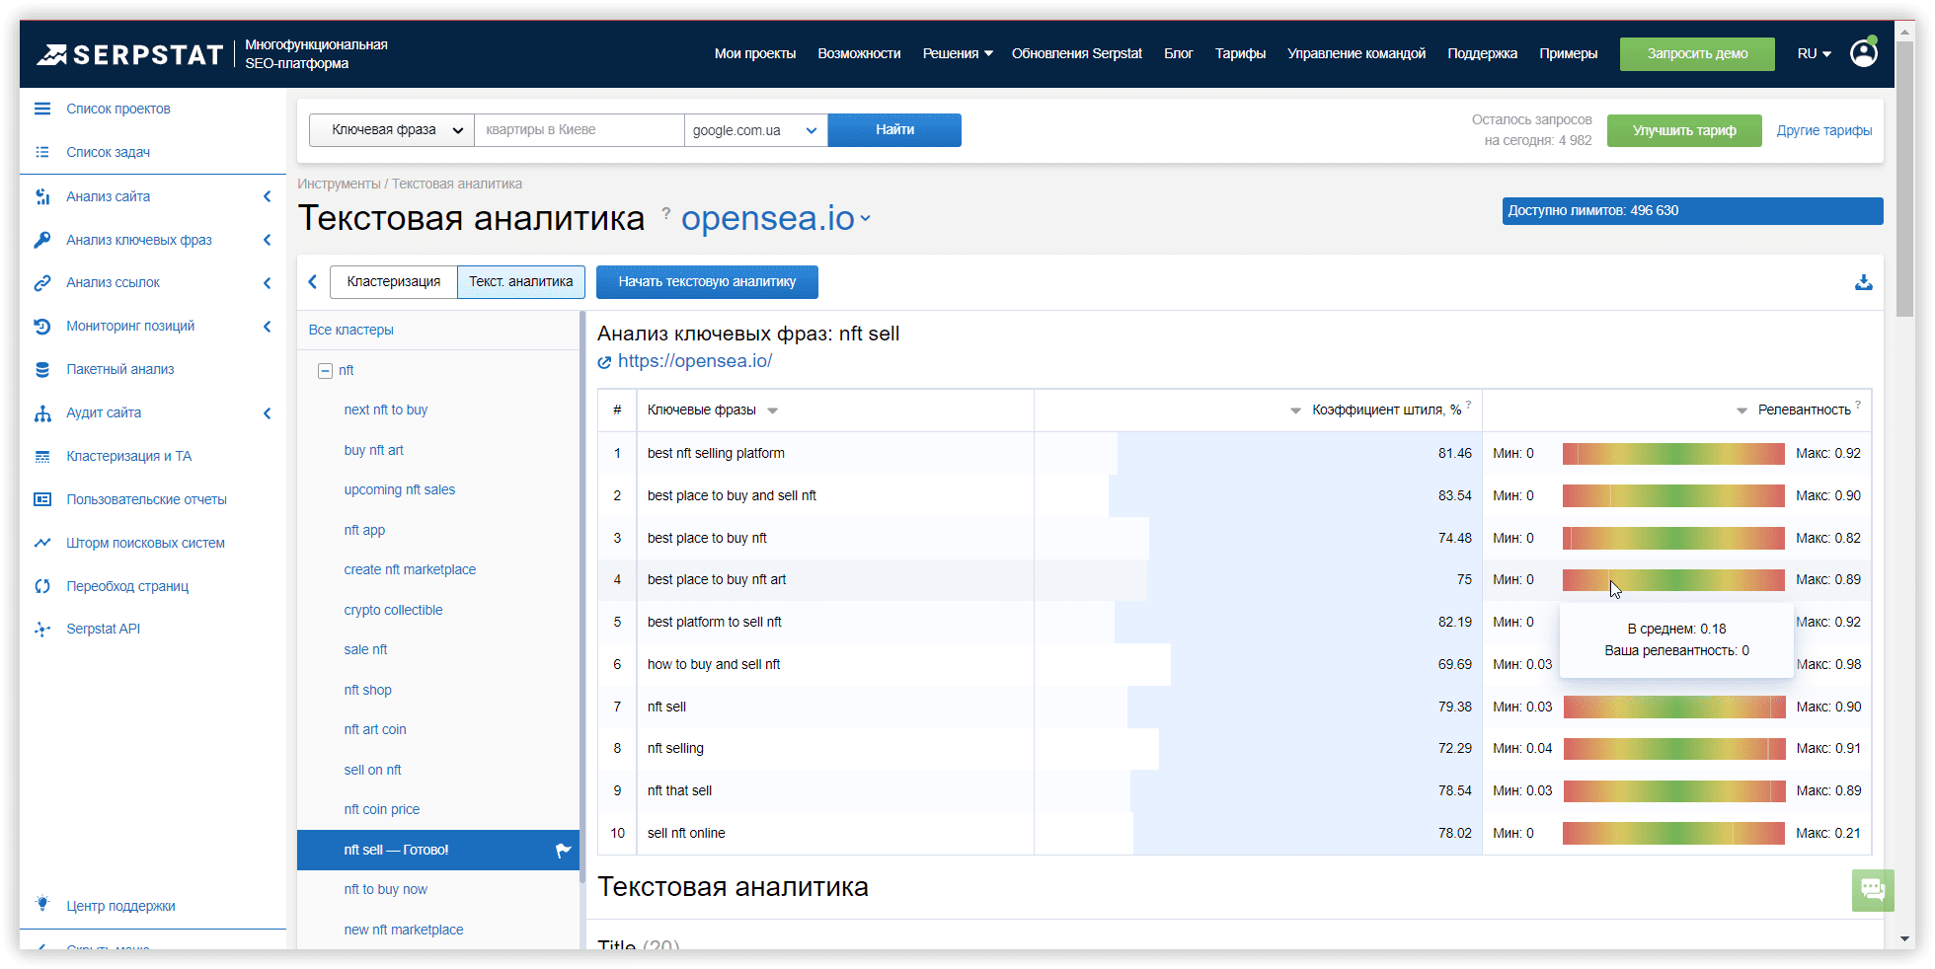Expand the Анализ ключевых фраз submenu chevron

(267, 240)
